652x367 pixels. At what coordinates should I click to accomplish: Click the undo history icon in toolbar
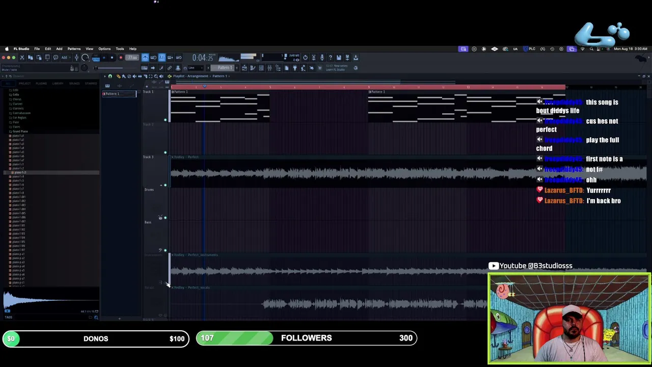click(x=305, y=57)
